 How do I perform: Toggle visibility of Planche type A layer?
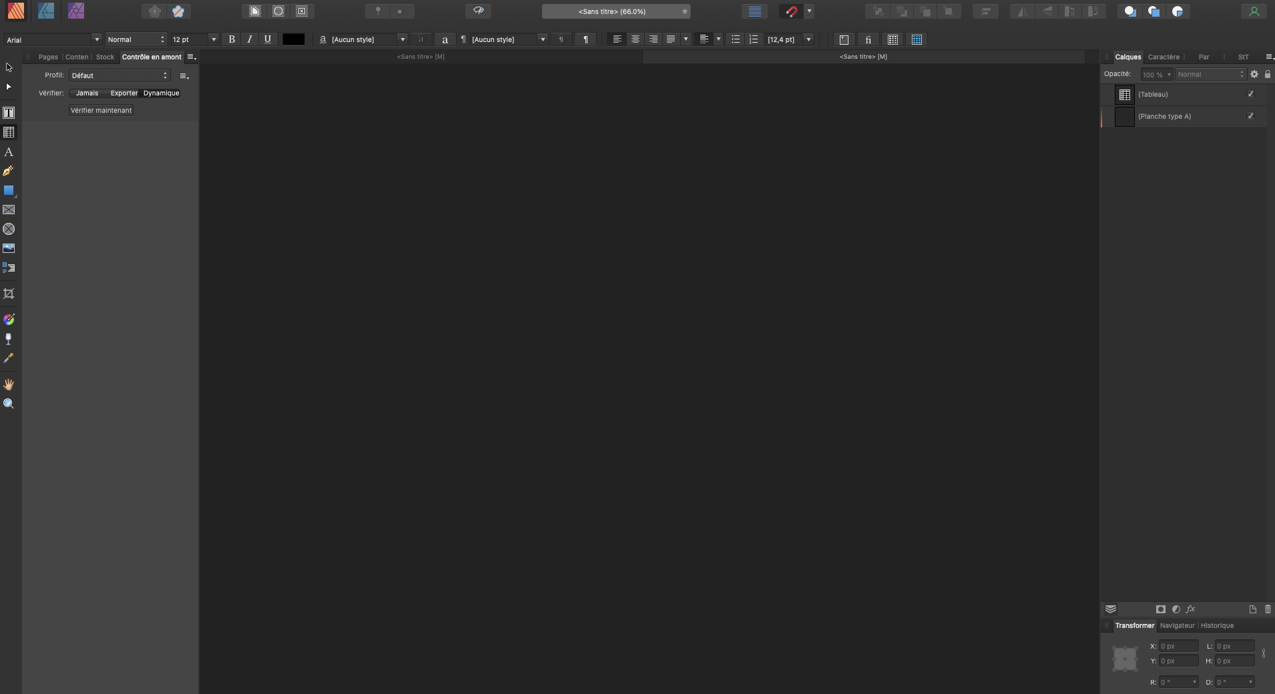1250,116
